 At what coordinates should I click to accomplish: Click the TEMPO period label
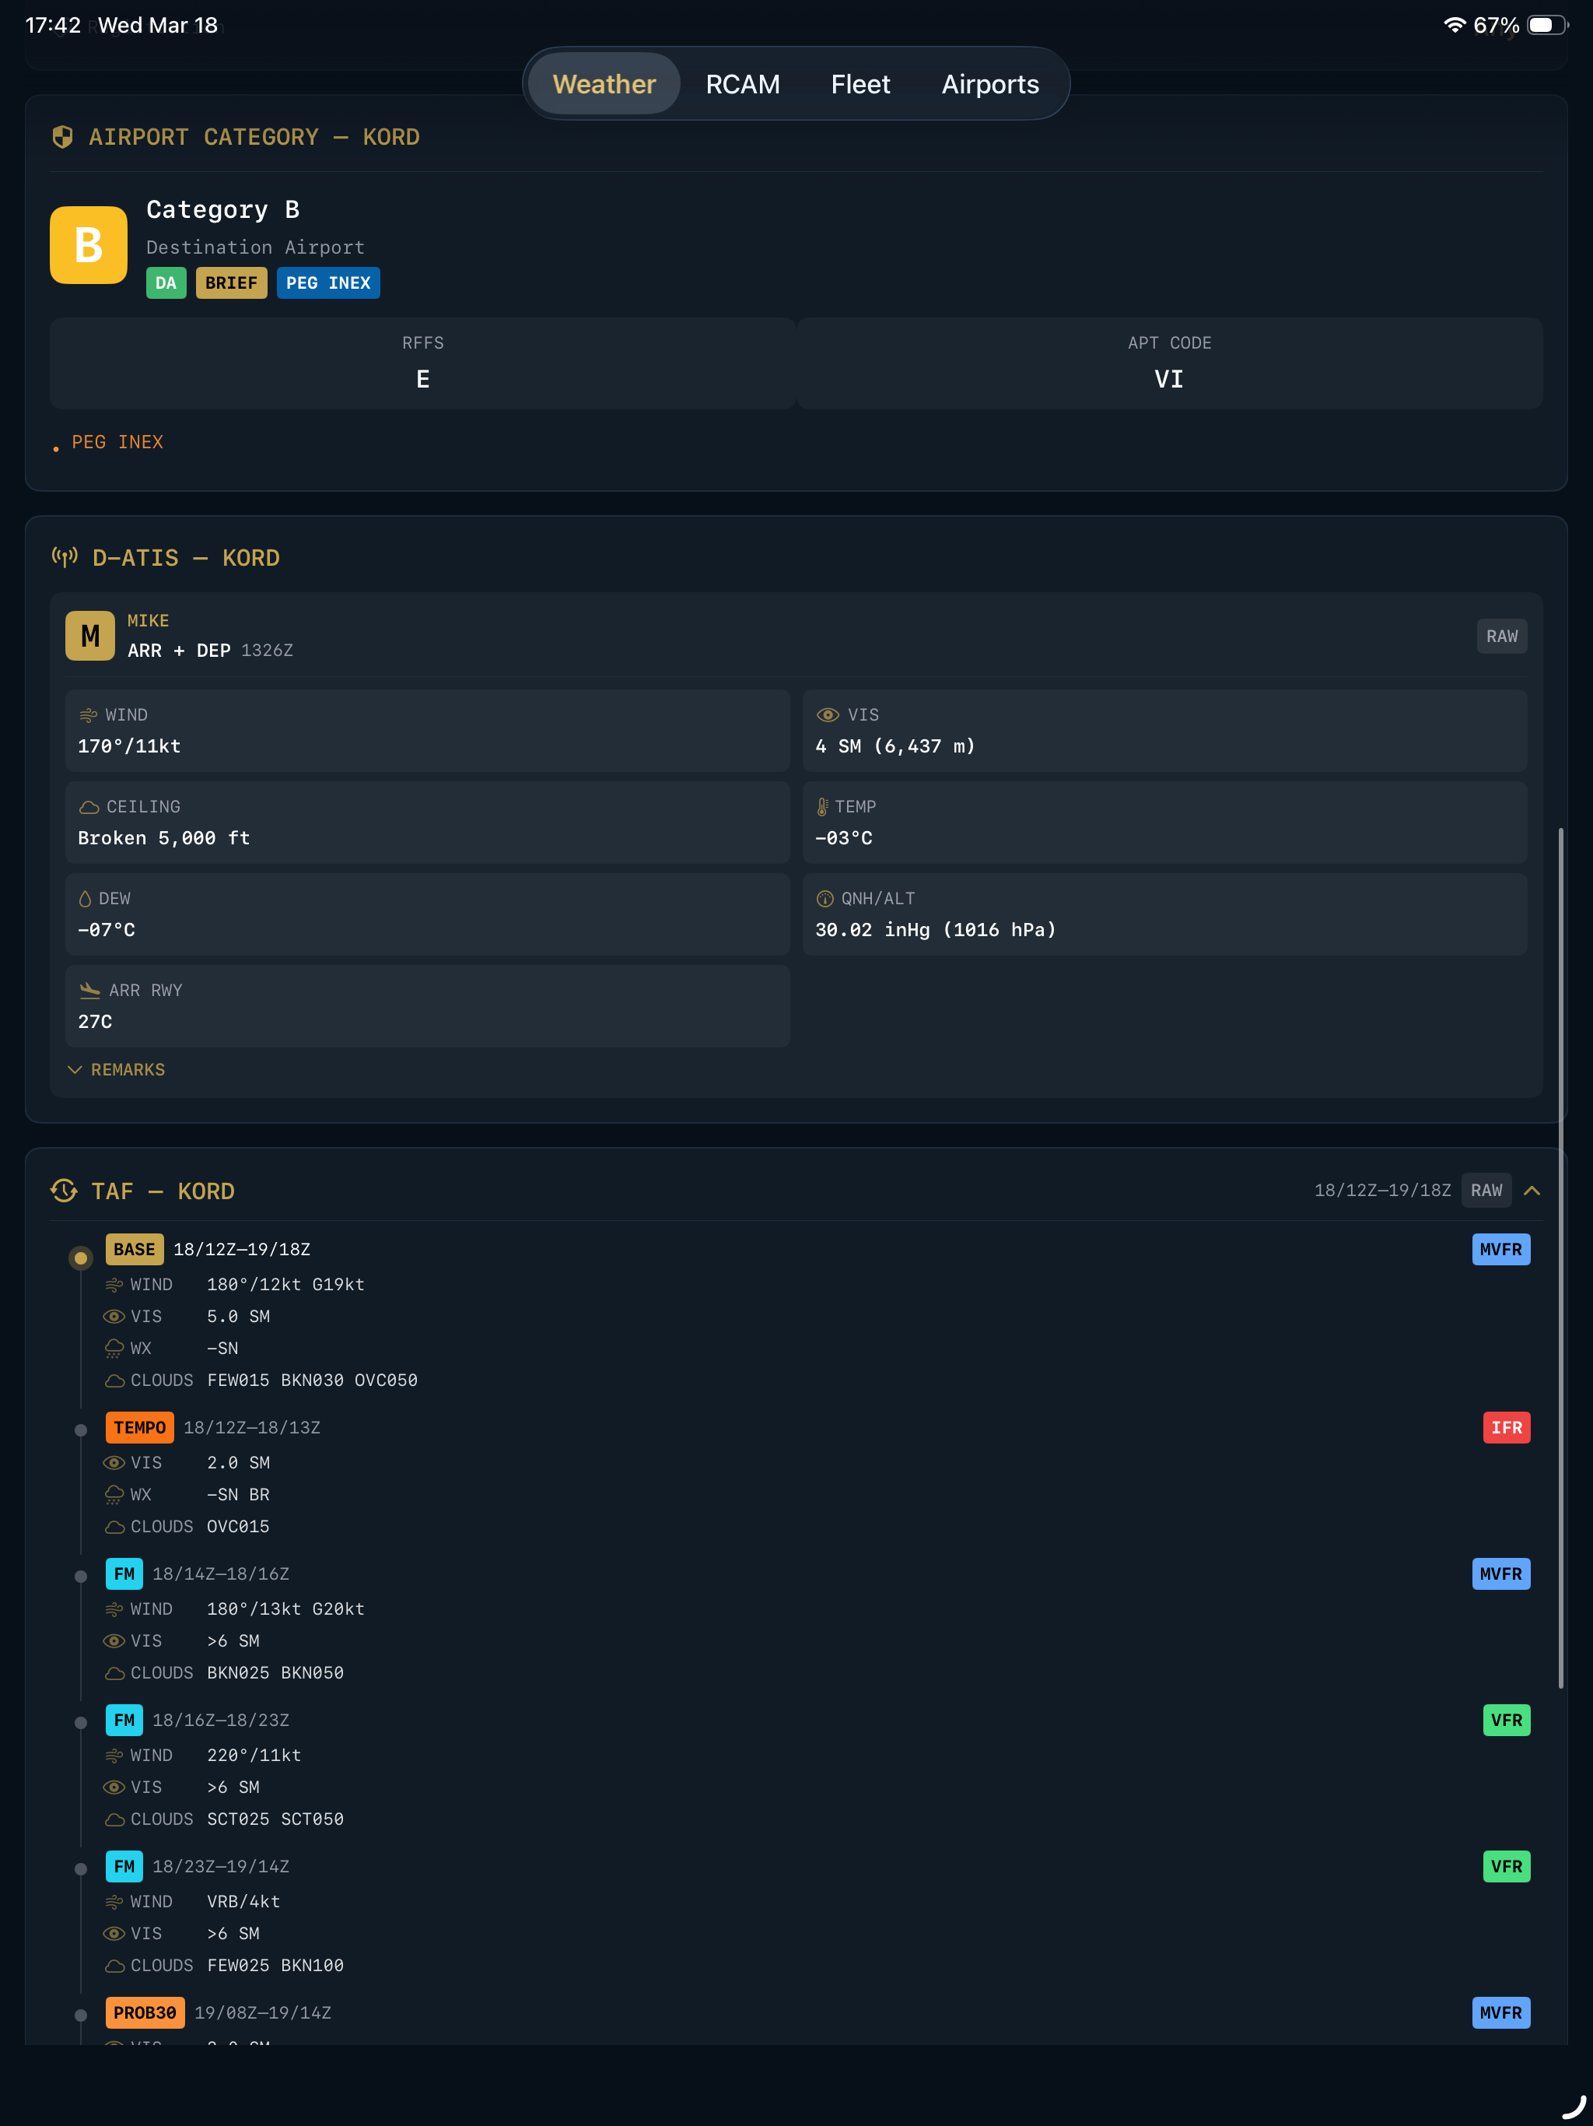point(140,1427)
